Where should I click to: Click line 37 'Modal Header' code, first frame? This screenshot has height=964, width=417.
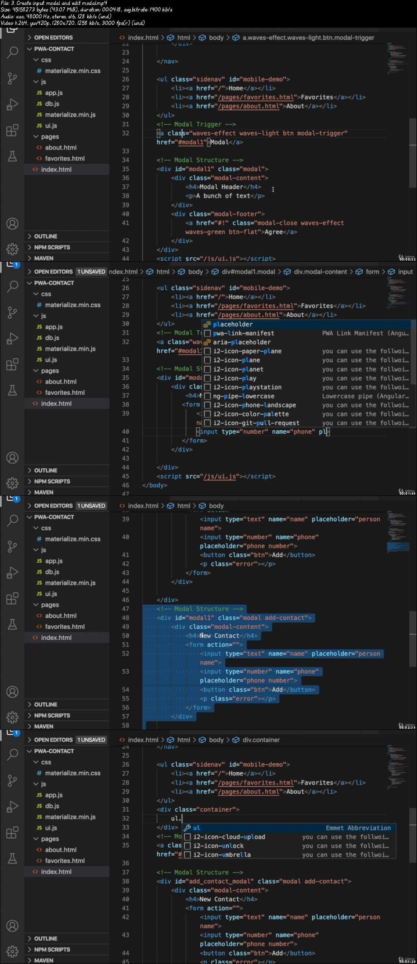tap(223, 187)
